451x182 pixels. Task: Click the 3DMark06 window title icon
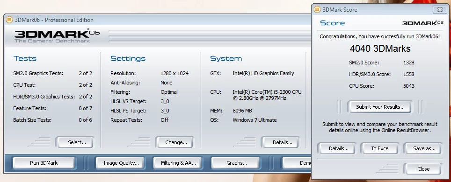pyautogui.click(x=9, y=20)
